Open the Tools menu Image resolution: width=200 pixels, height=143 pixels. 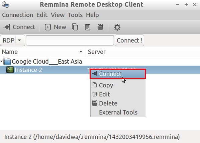[75, 15]
